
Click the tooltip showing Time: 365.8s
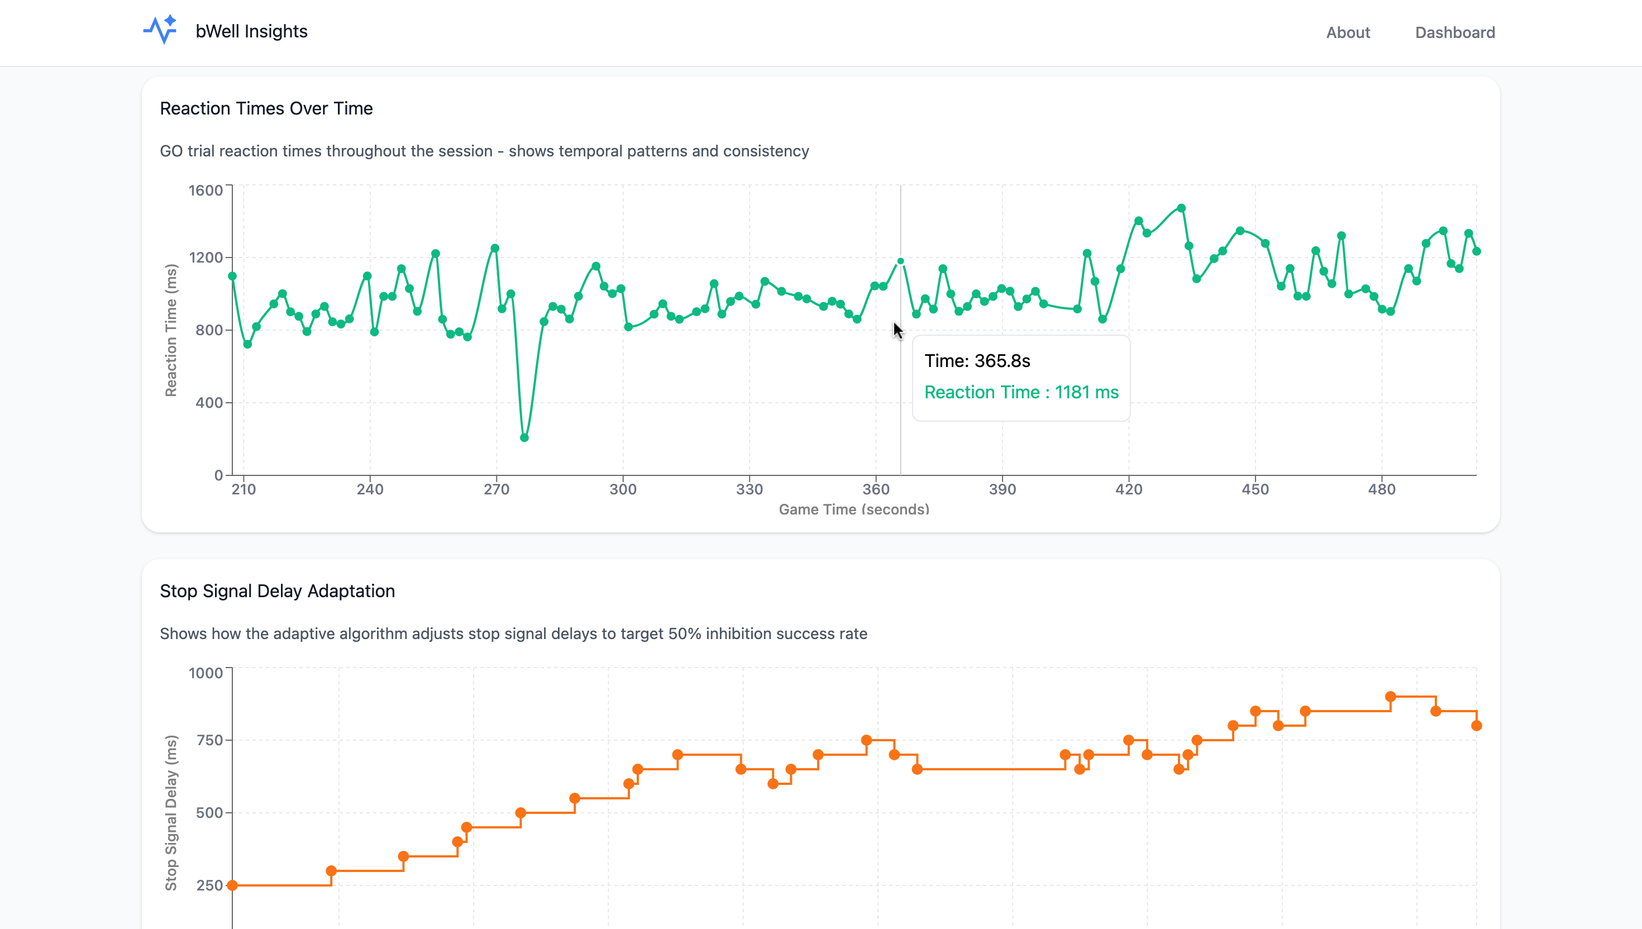click(978, 360)
